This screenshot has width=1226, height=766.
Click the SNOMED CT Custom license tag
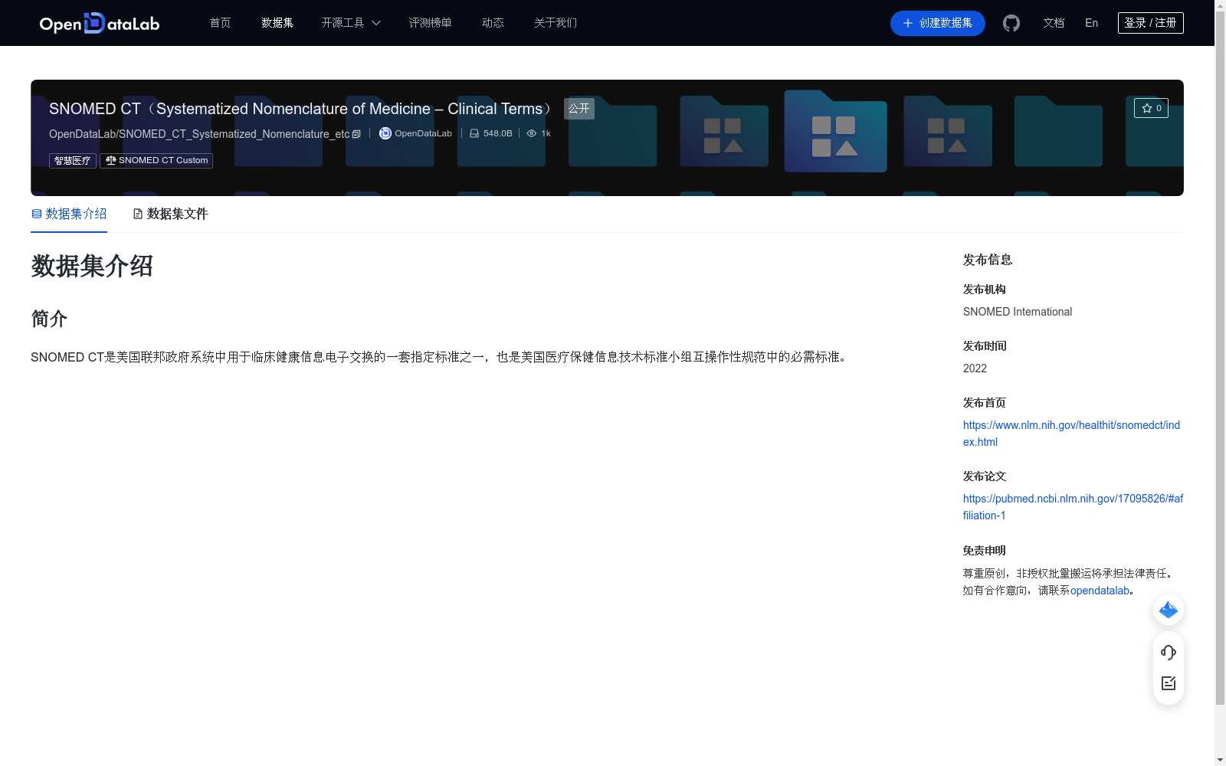pos(156,160)
